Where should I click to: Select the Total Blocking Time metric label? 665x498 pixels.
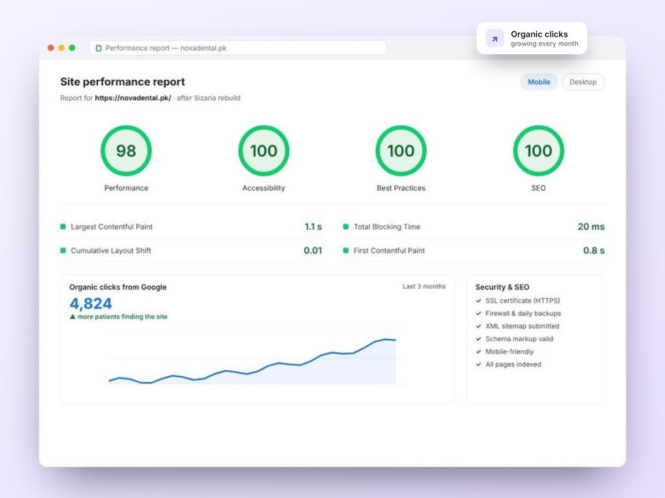pos(387,227)
